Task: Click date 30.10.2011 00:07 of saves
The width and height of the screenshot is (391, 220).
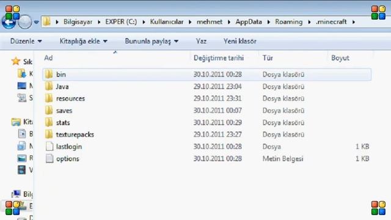Action: pyautogui.click(x=217, y=111)
